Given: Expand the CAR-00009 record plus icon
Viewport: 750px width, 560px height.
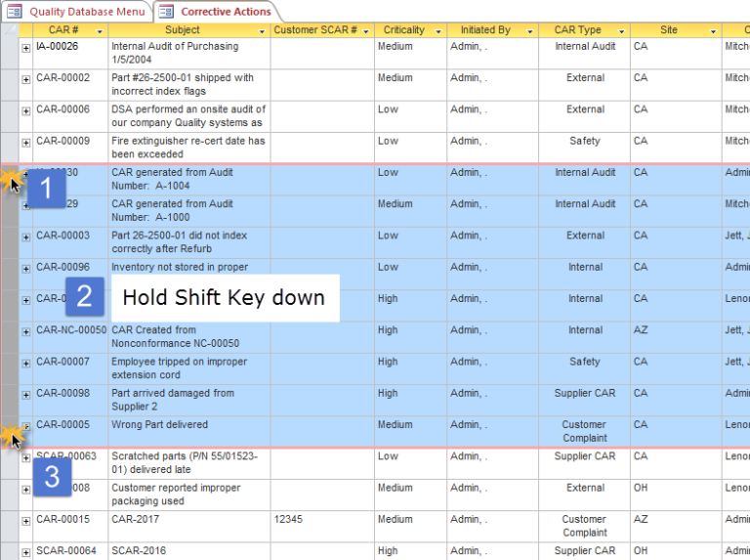Looking at the screenshot, I should click(x=25, y=142).
